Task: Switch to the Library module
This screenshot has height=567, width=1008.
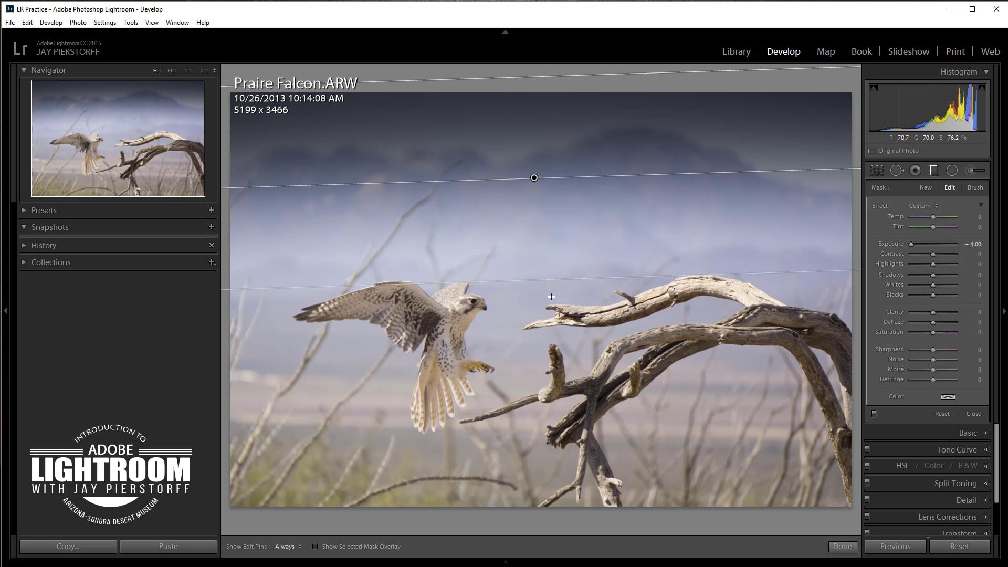Action: 736,51
